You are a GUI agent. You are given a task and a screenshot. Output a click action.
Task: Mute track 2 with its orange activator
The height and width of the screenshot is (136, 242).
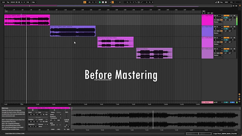[226, 27]
